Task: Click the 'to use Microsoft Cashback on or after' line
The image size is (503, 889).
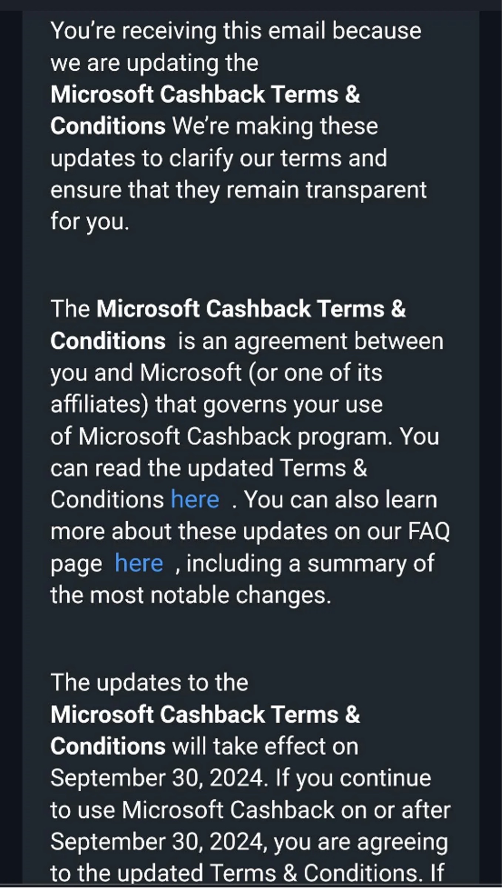Action: [x=250, y=810]
